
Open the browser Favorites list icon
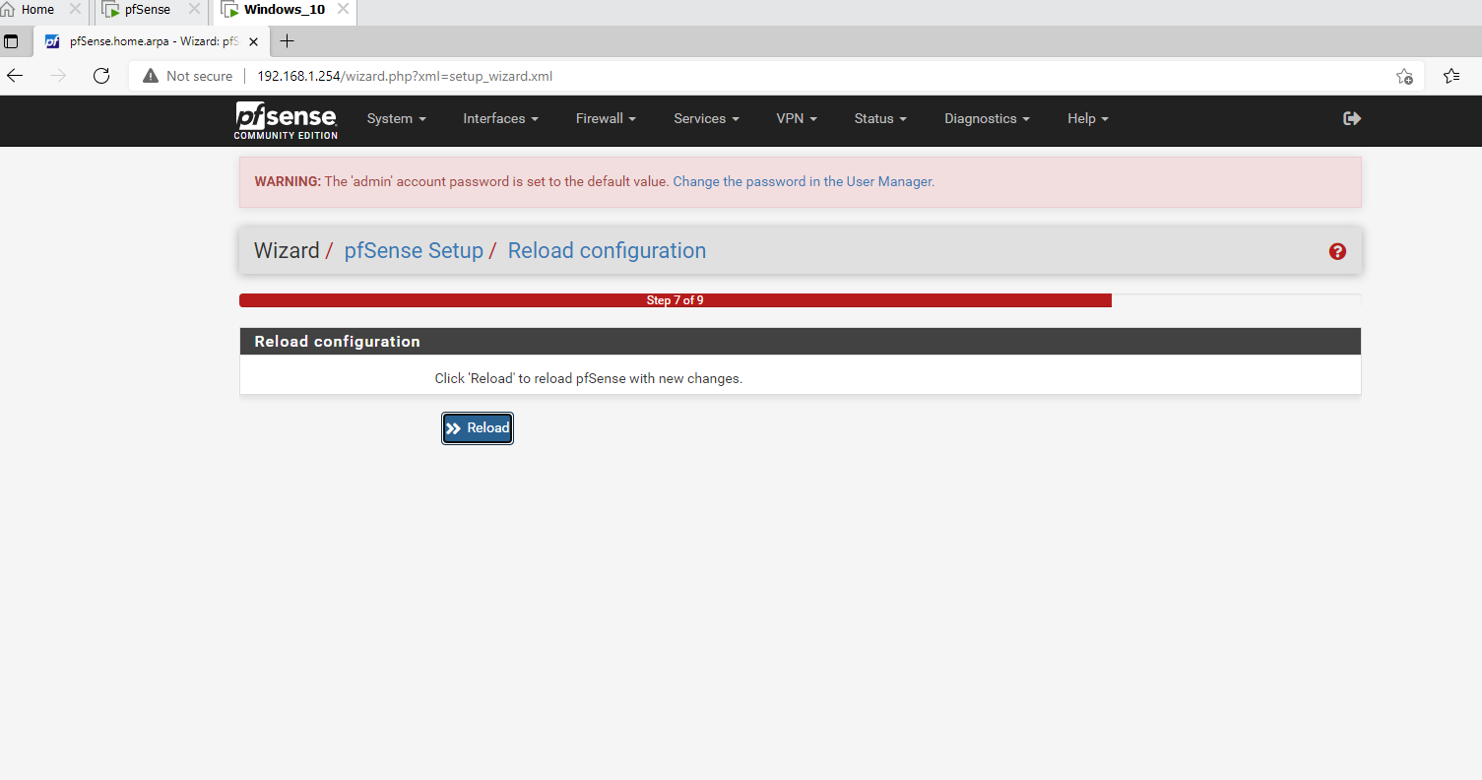point(1450,76)
